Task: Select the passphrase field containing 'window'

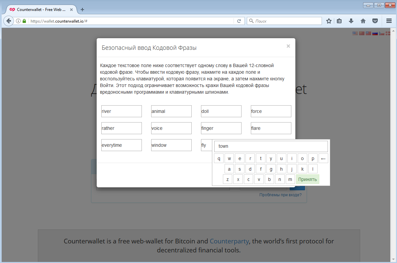Action: (171, 145)
